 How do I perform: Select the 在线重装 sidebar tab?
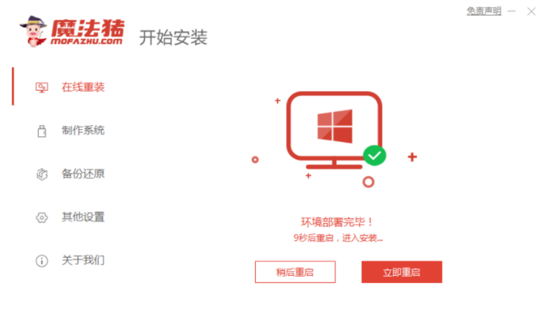click(x=70, y=87)
